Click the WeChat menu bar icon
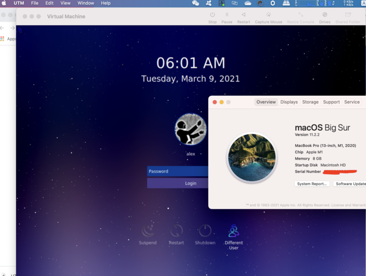 click(x=196, y=3)
